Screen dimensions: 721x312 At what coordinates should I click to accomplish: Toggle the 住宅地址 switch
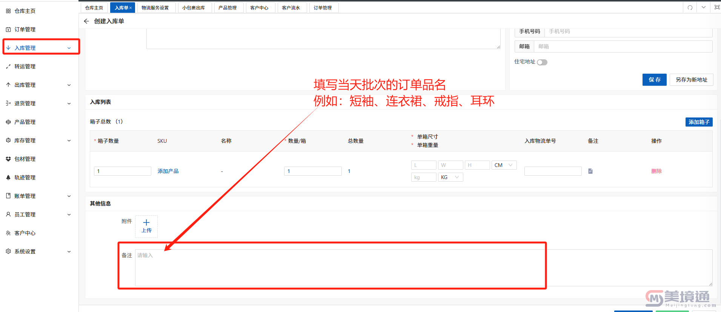542,62
